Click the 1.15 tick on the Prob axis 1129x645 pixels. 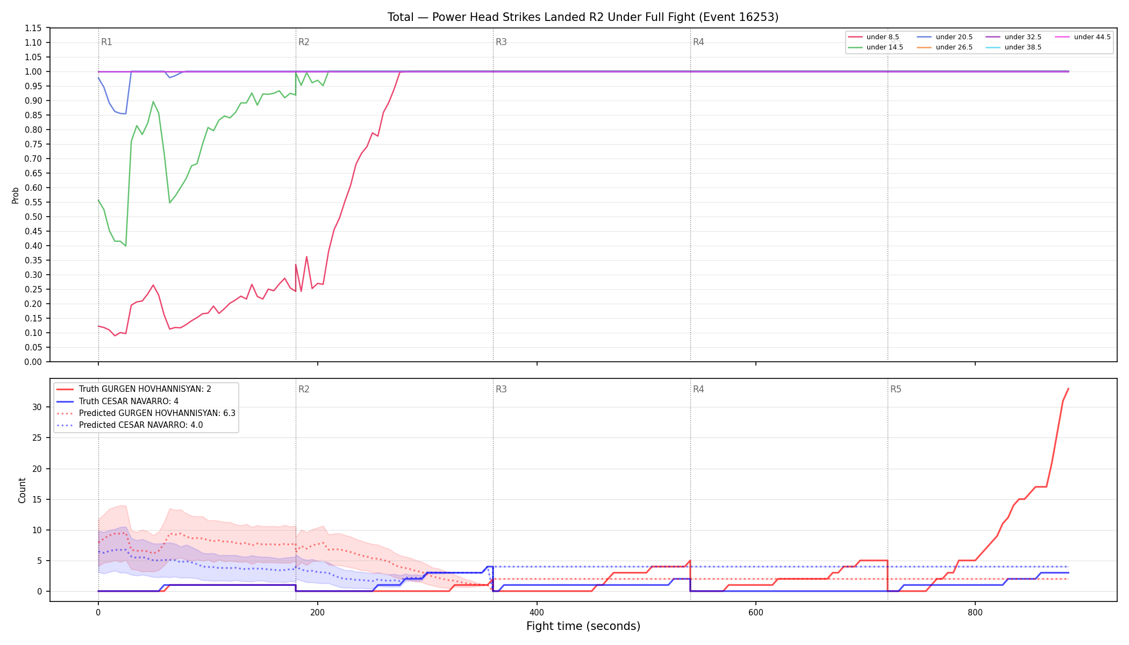[33, 28]
